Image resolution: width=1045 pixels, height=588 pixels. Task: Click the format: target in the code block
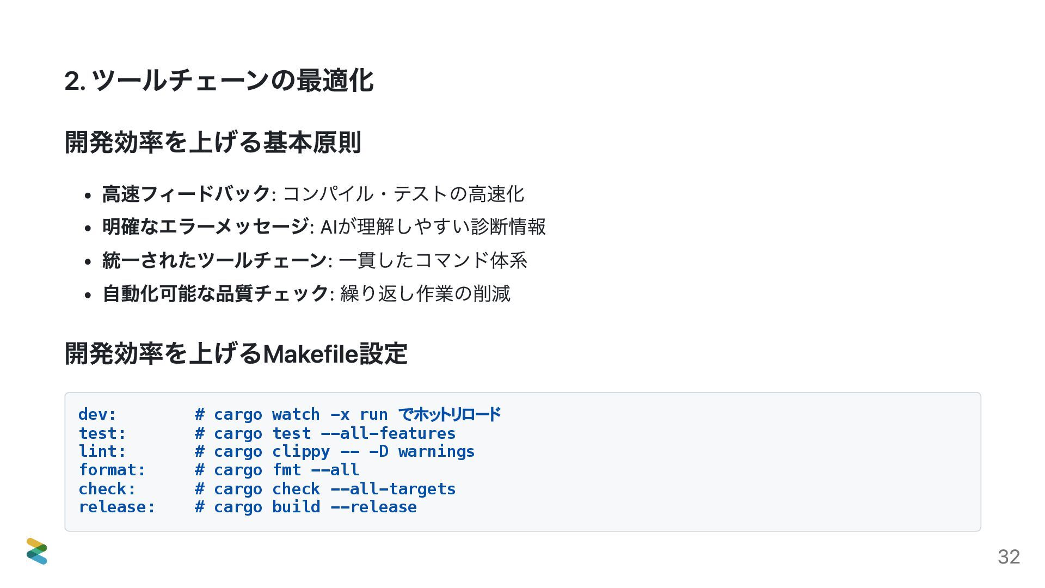point(113,470)
